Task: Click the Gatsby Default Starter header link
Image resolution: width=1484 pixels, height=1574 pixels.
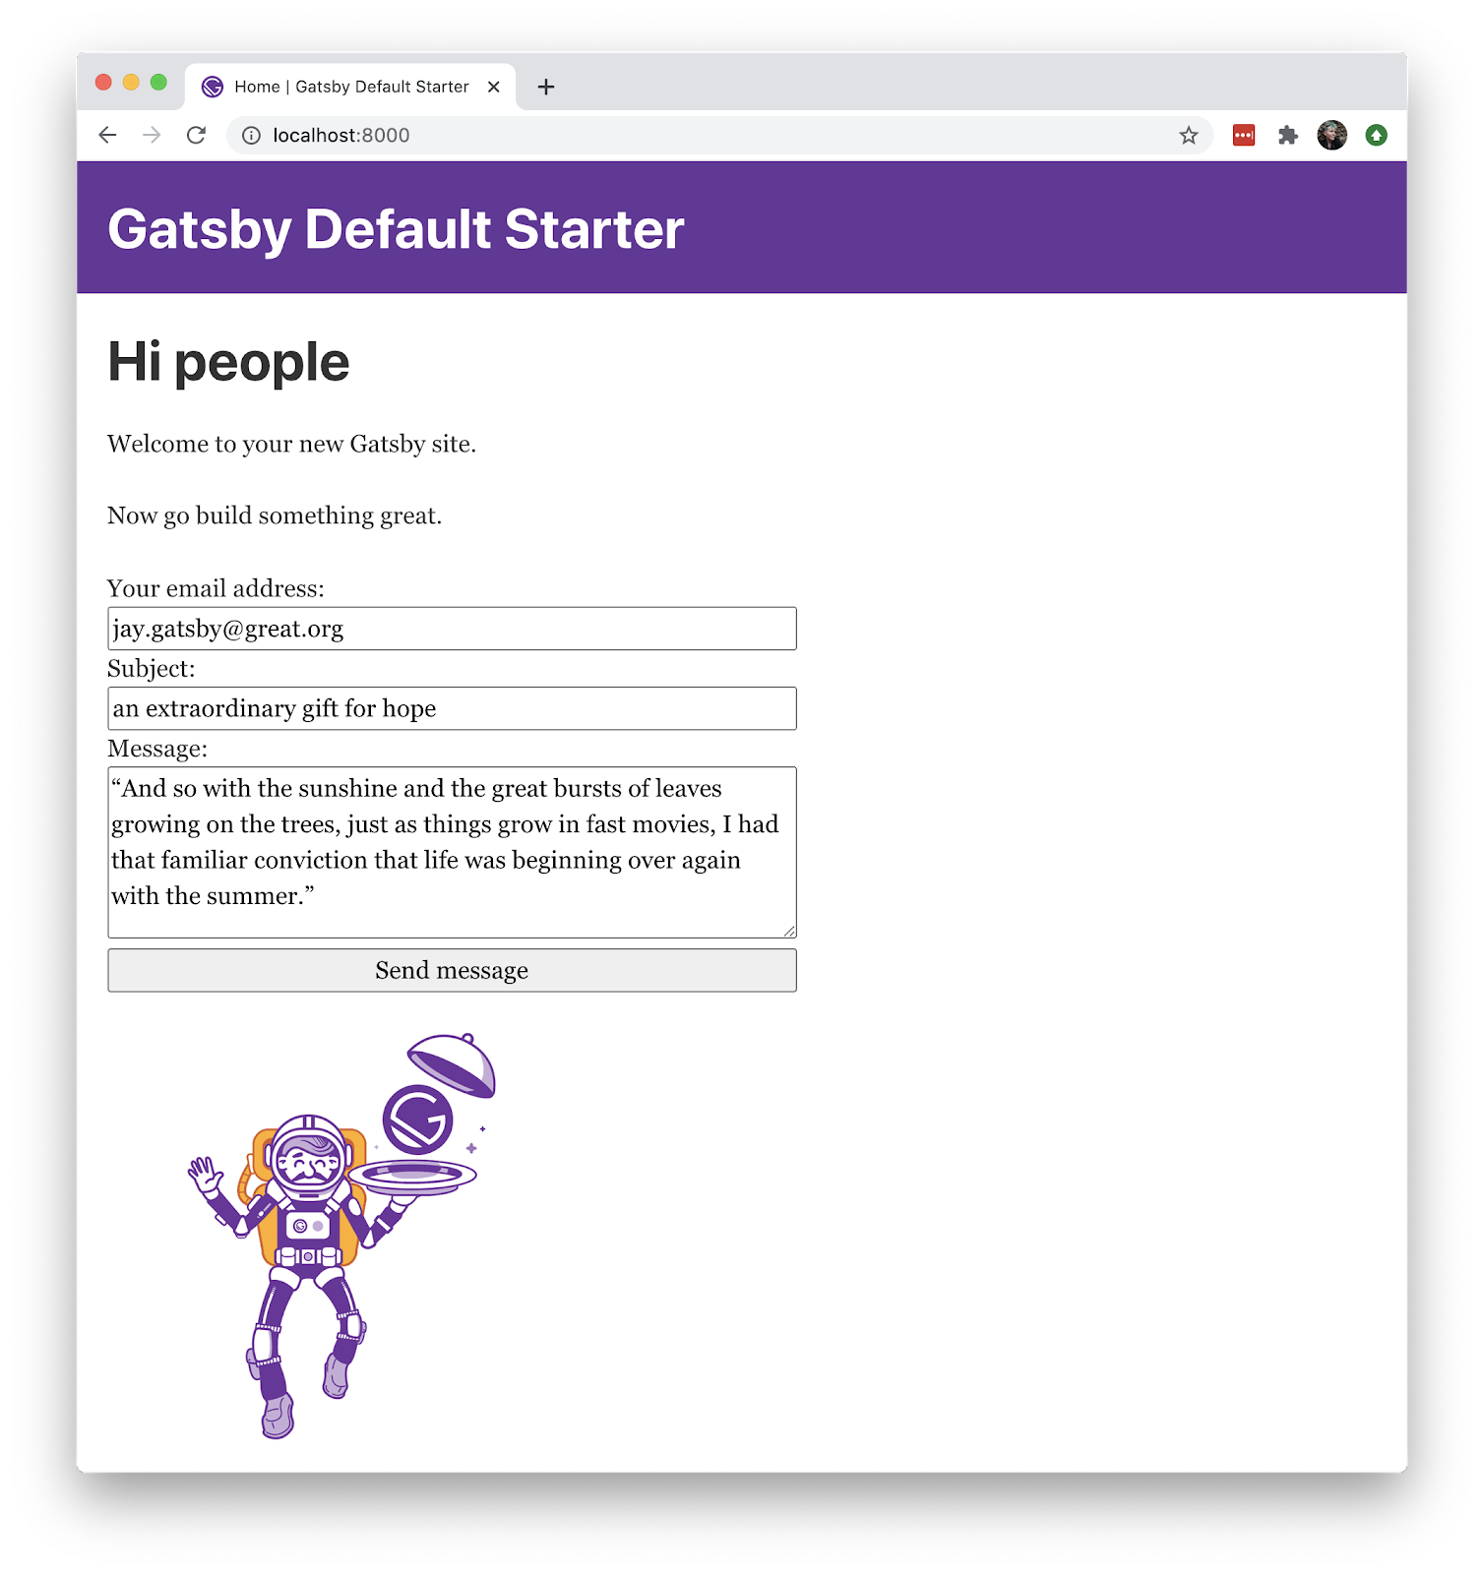Action: point(396,229)
